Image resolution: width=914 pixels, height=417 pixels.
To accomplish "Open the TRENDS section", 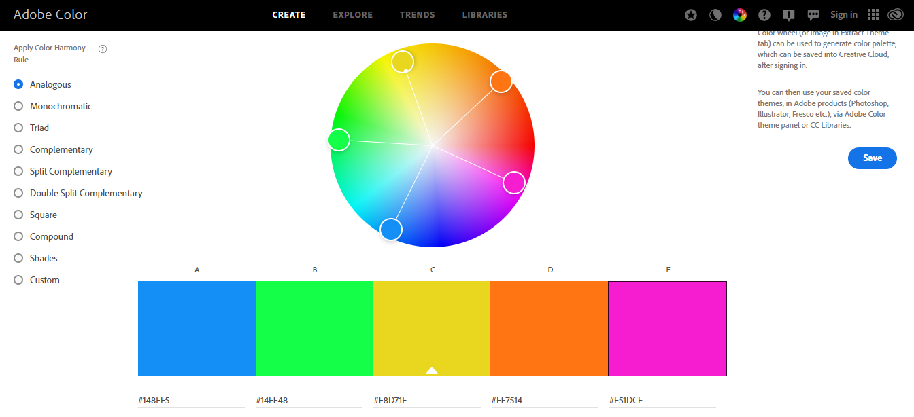I will 417,14.
